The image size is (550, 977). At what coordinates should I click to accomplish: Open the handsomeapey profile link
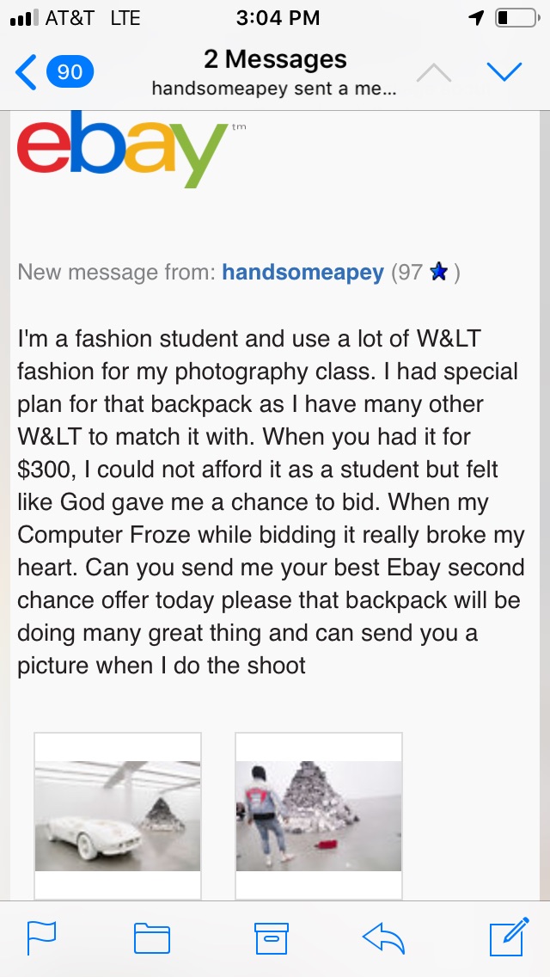coord(302,273)
